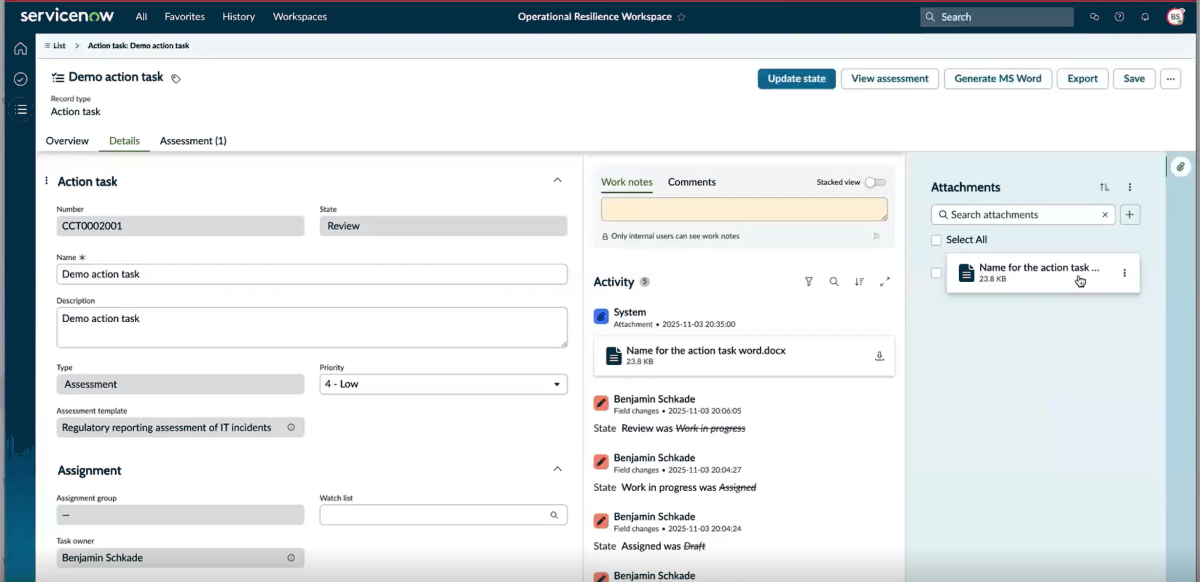Toggle the Stacked view switch

point(875,182)
